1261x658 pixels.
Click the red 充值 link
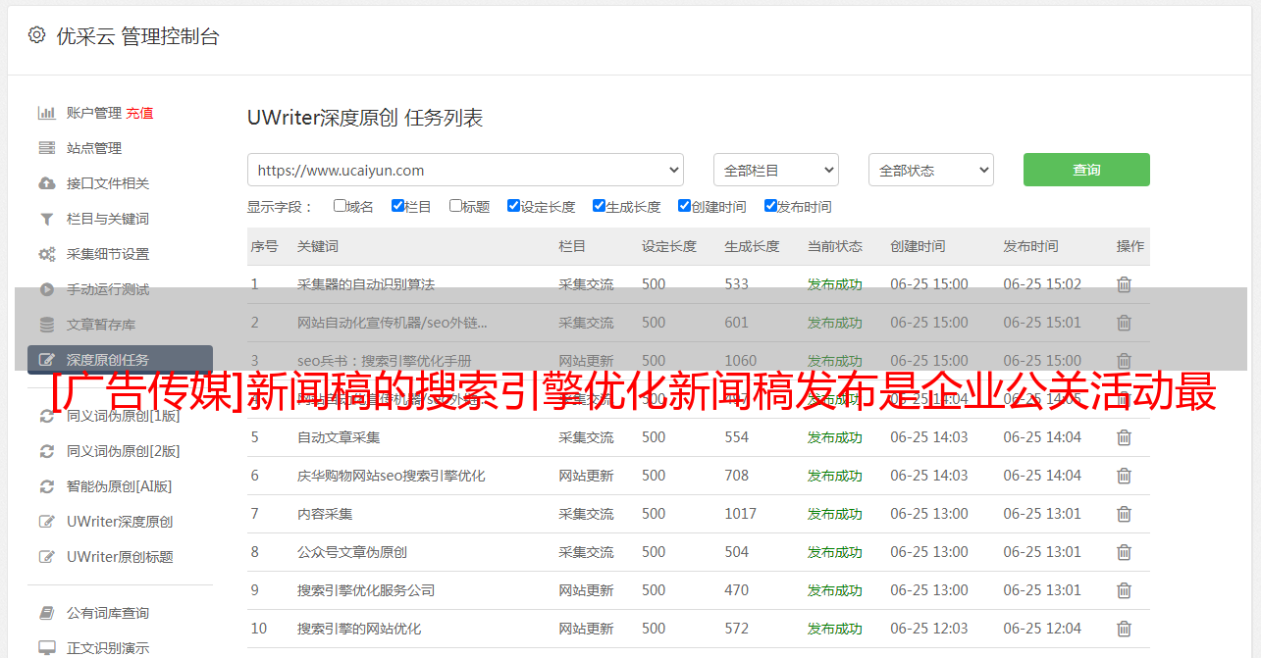(139, 113)
